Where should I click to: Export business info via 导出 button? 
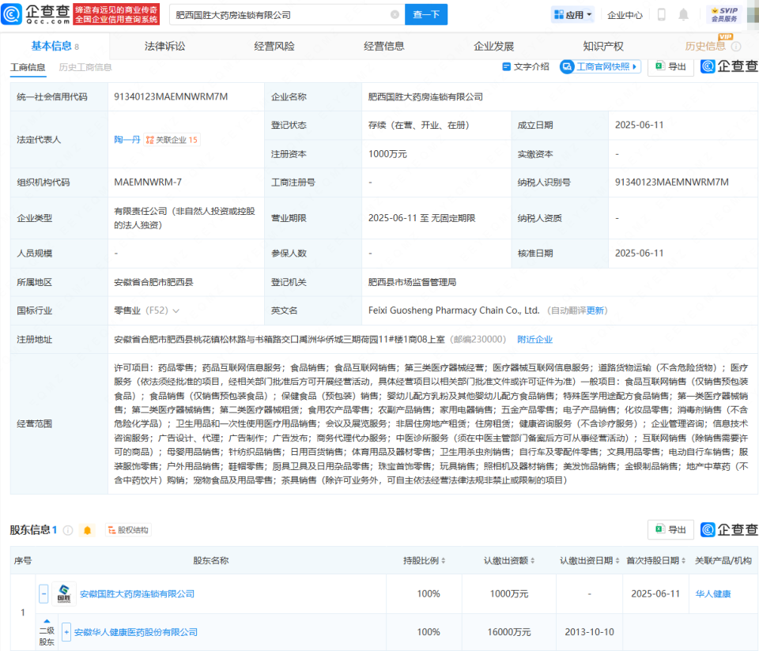click(x=671, y=66)
